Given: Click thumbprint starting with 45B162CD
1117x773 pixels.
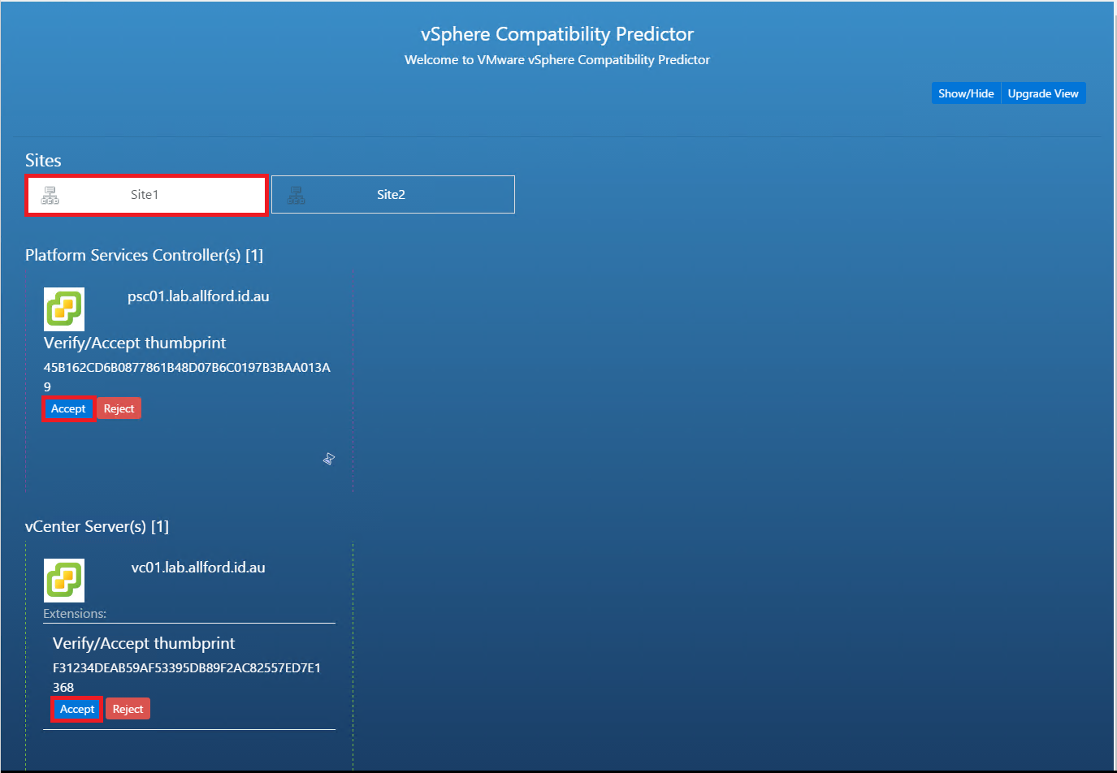Looking at the screenshot, I should [x=187, y=377].
